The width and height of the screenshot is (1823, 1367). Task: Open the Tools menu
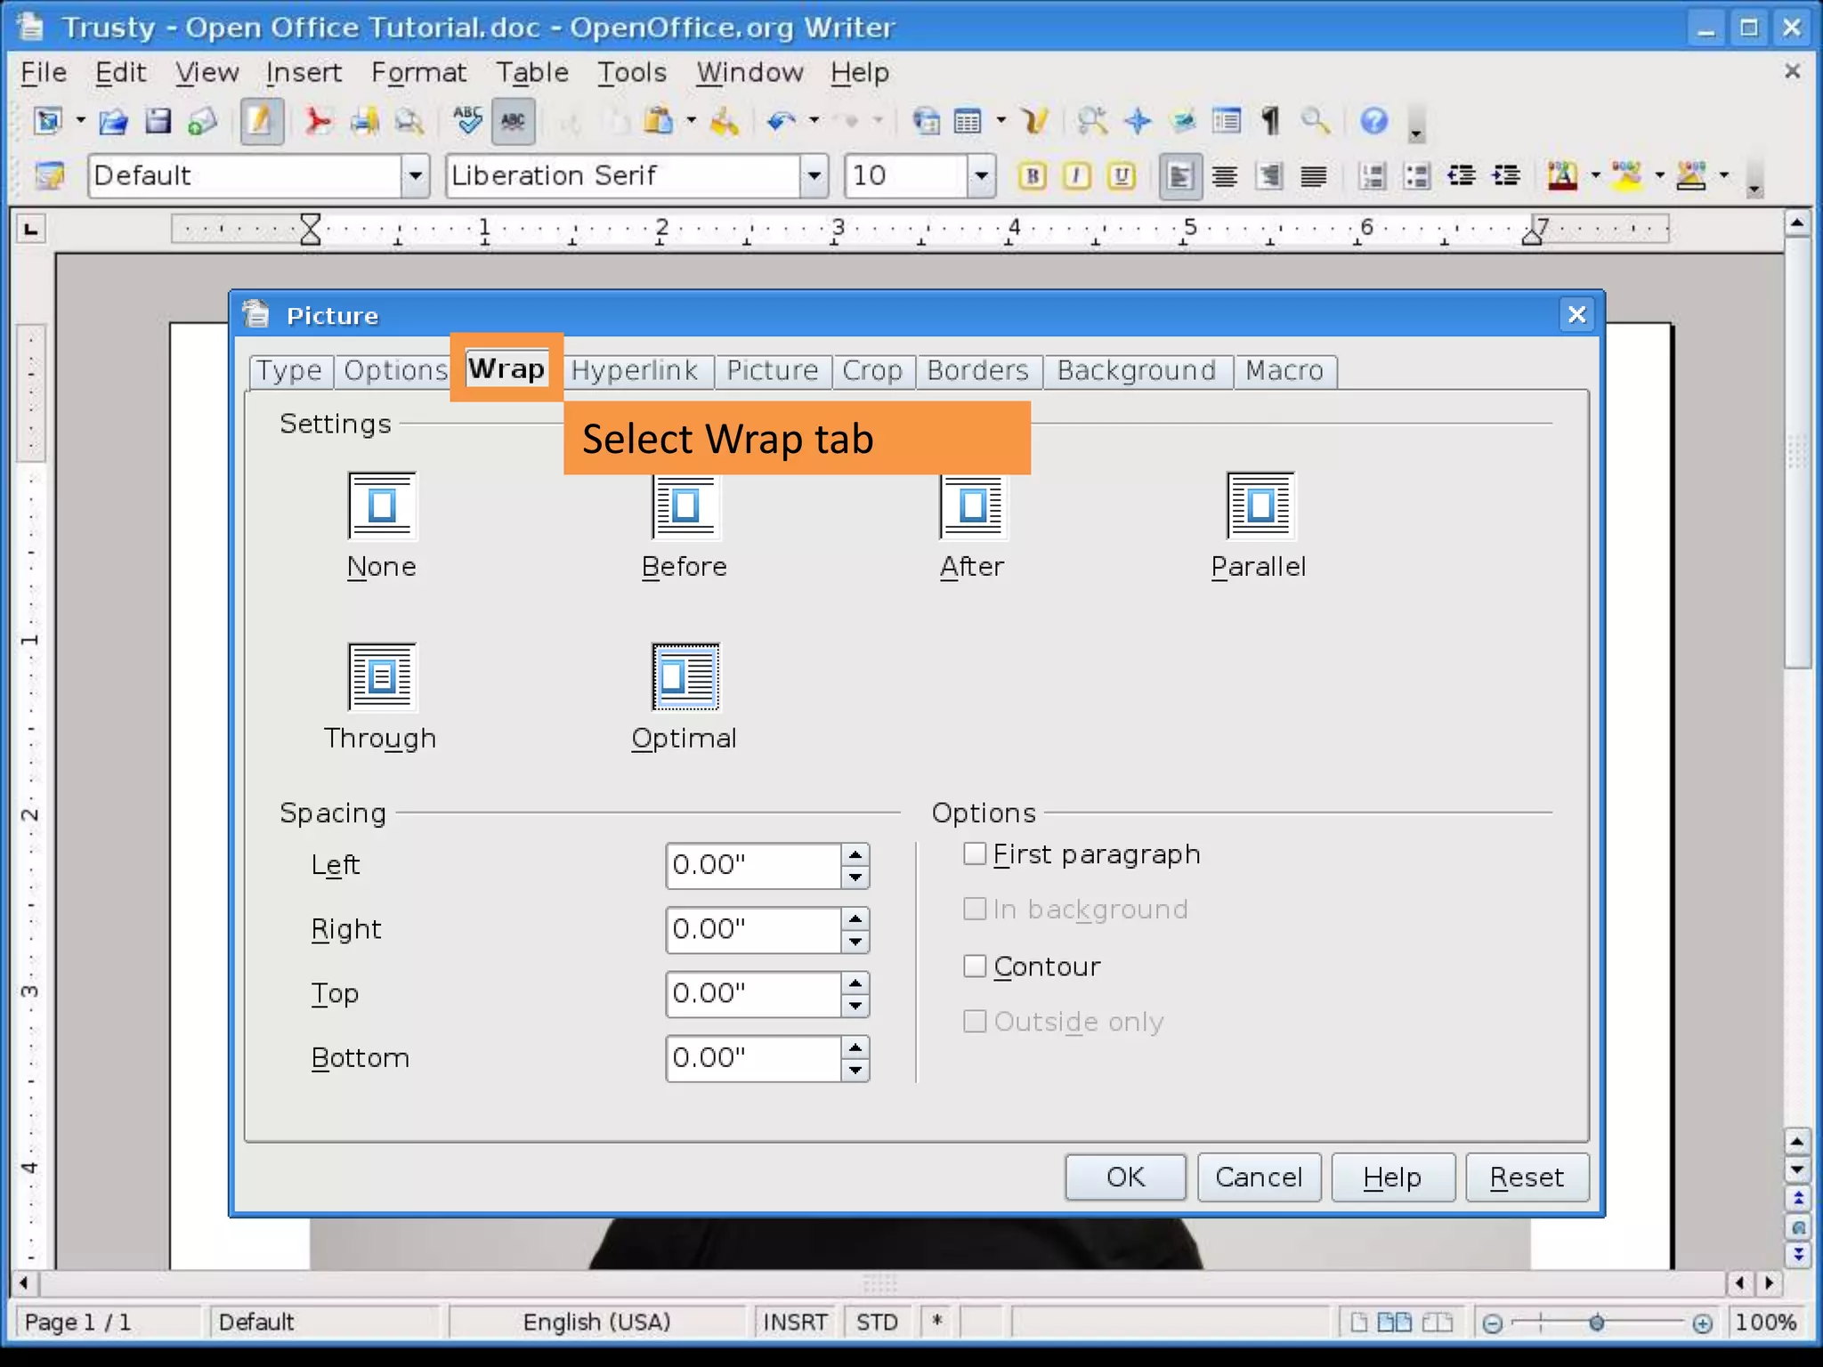[x=632, y=72]
